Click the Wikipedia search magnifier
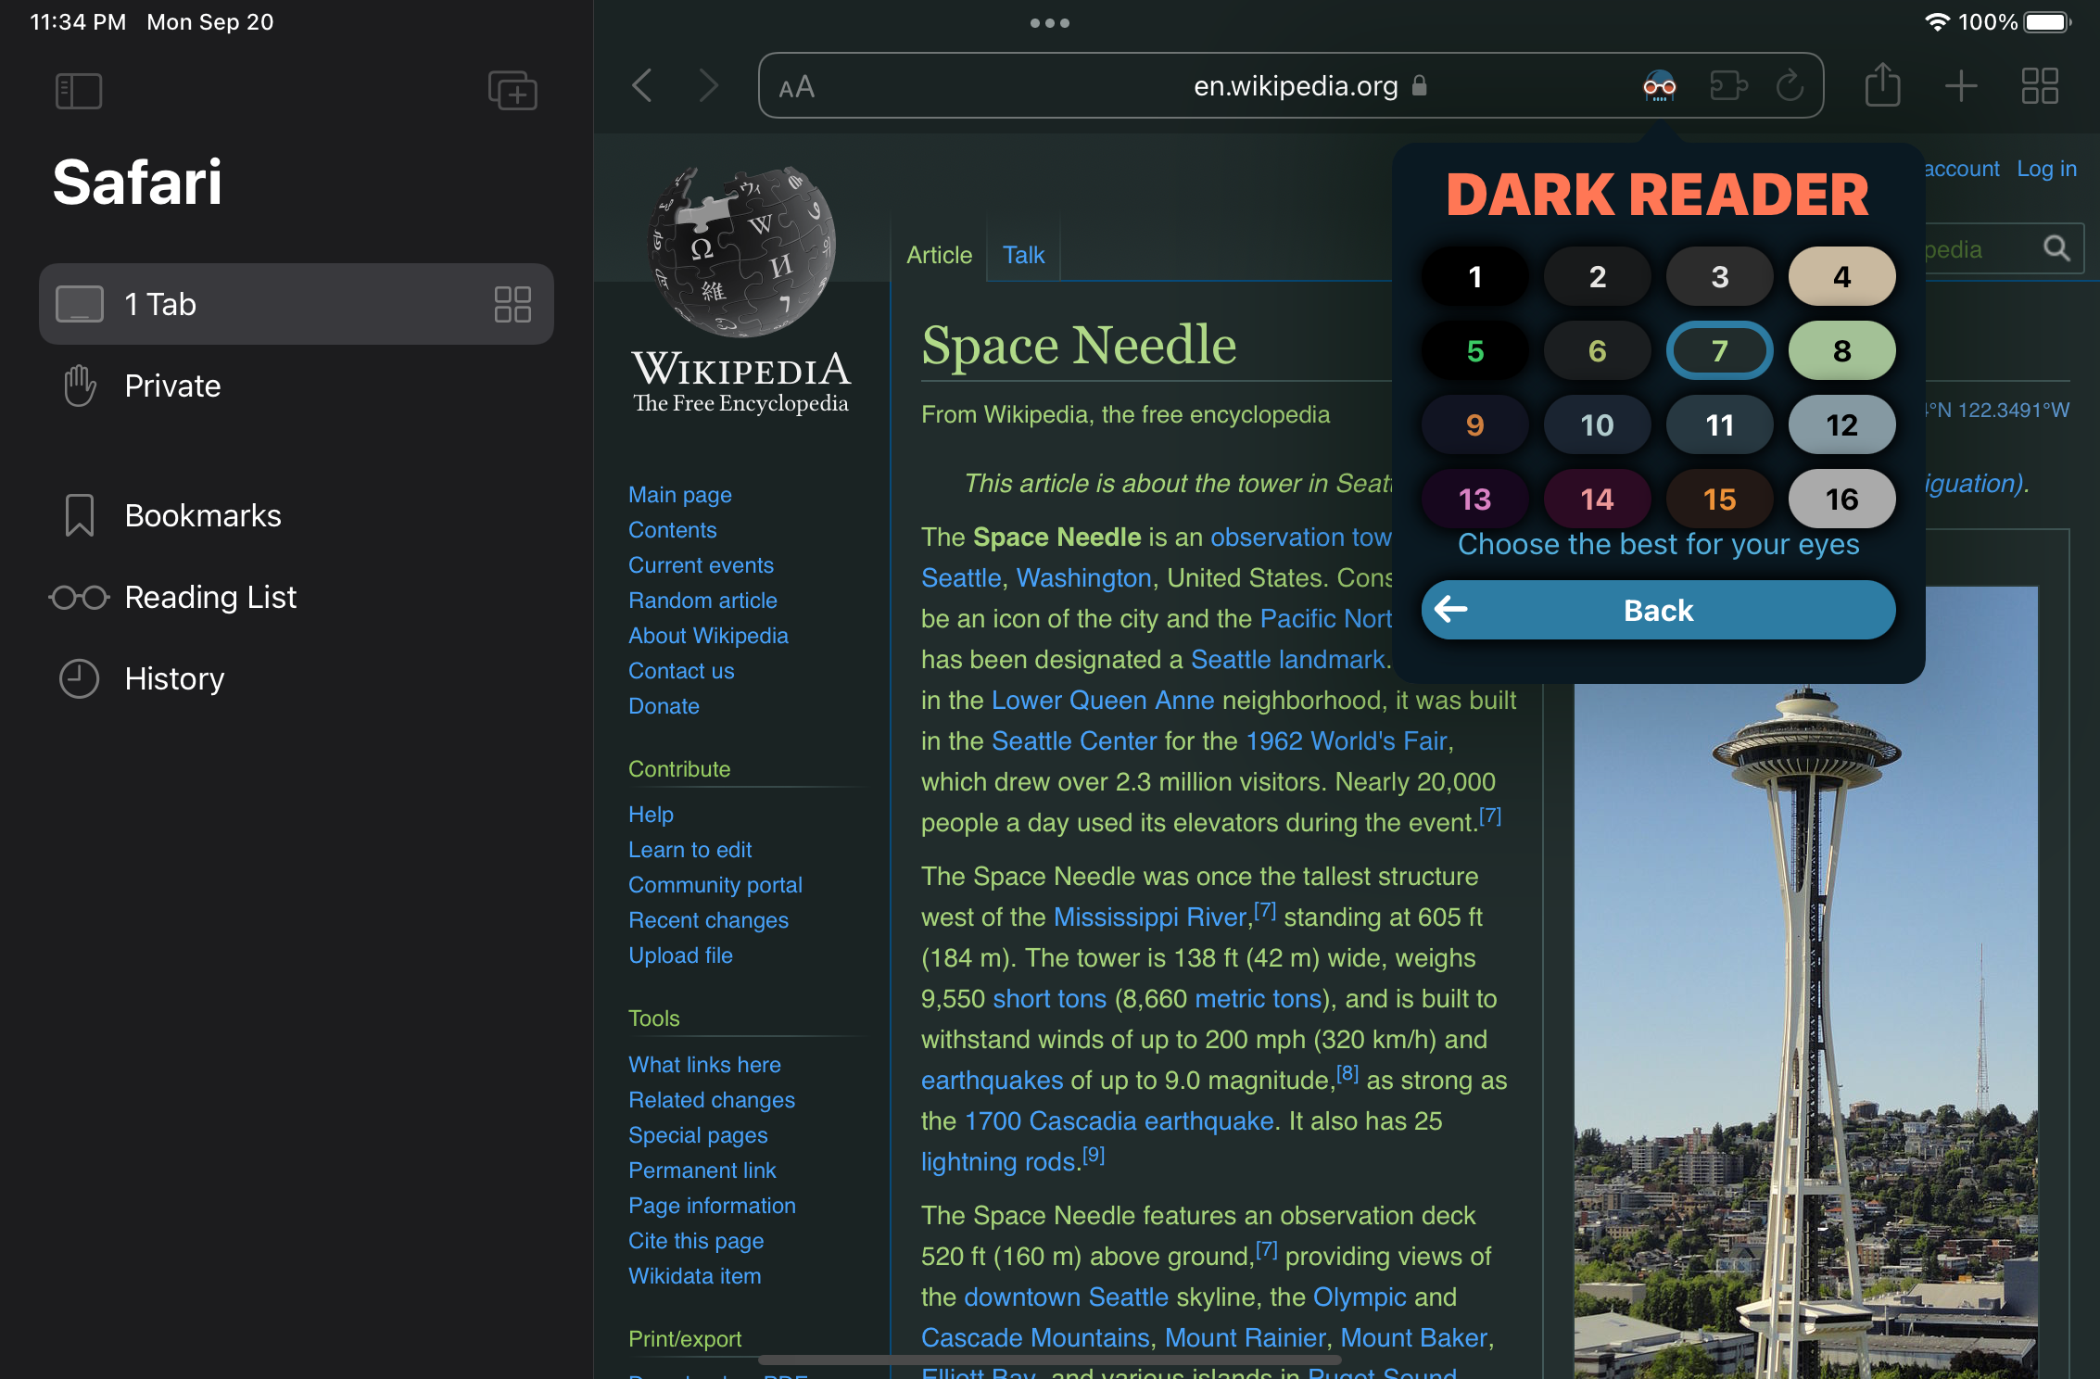2100x1379 pixels. point(2057,248)
